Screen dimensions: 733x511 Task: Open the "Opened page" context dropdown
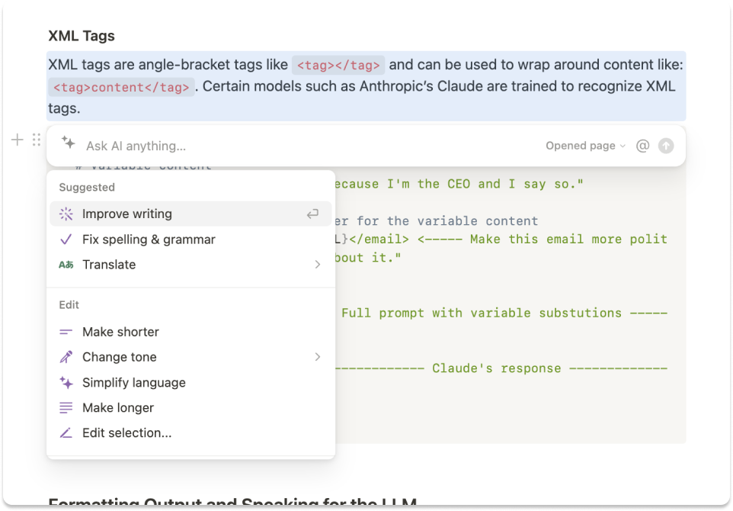click(584, 146)
